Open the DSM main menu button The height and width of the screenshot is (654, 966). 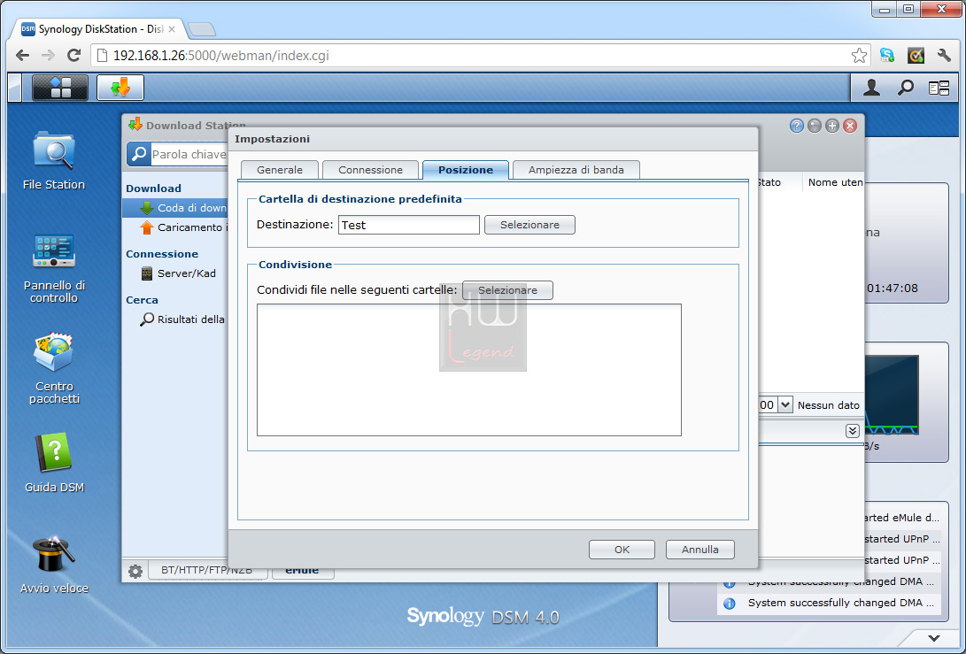59,88
